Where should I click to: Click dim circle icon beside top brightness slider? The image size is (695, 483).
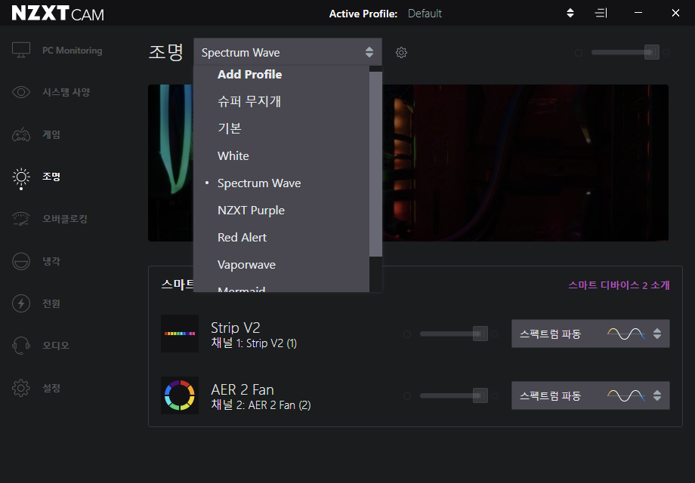pos(579,53)
